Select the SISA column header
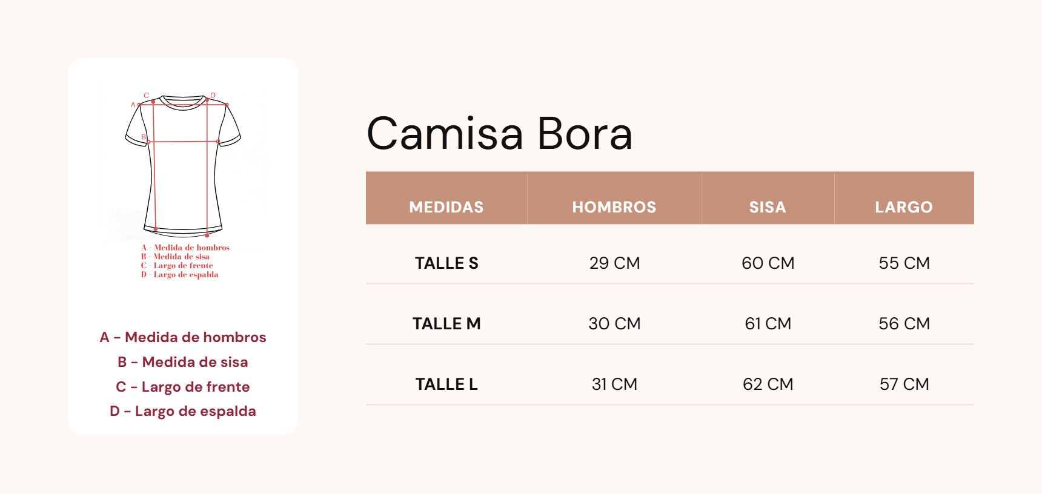 click(x=768, y=207)
